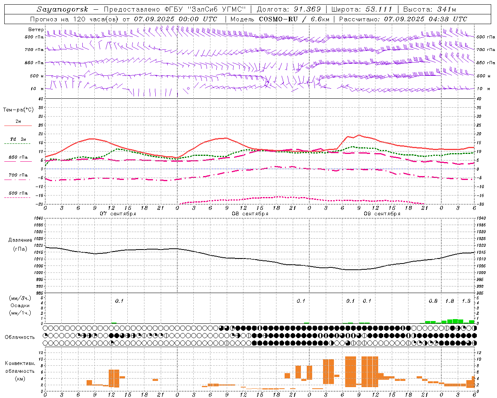Click the '0.8' precipitation amount value

433,301
